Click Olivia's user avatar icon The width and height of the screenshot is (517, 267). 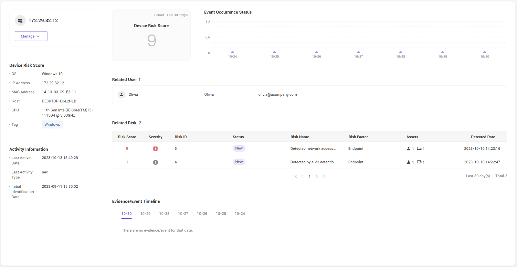click(x=121, y=95)
